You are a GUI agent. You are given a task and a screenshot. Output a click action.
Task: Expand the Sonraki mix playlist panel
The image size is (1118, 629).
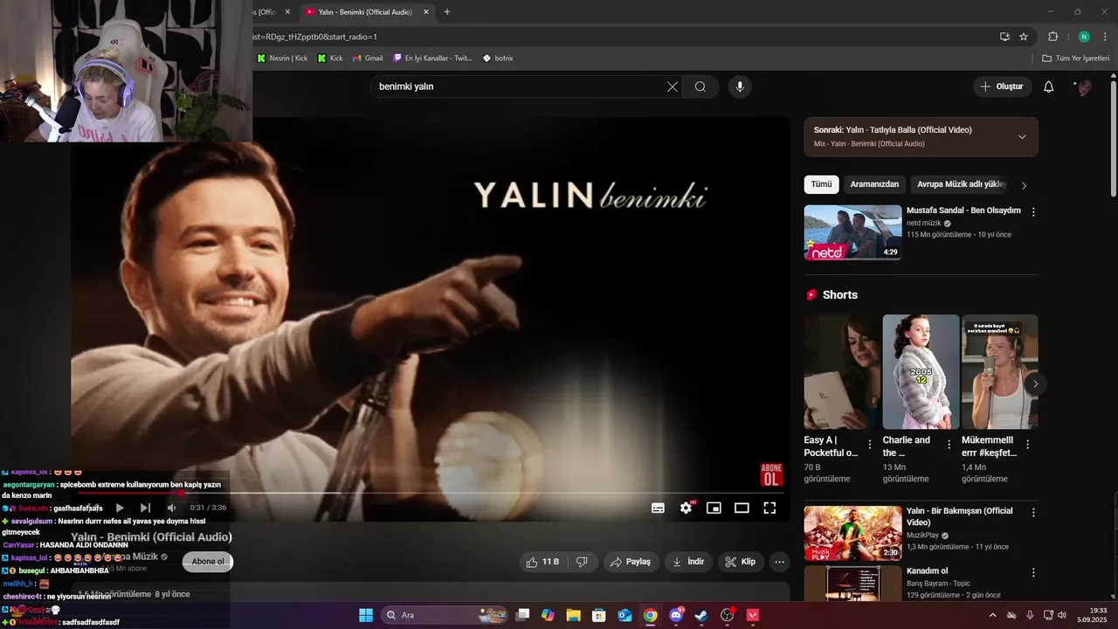point(1022,136)
